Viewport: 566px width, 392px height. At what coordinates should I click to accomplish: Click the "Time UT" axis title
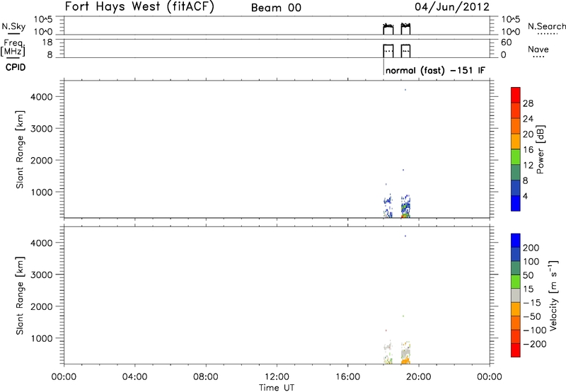pyautogui.click(x=277, y=388)
